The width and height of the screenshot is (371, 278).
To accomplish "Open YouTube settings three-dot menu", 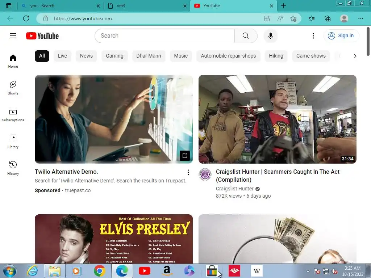I will coord(313,36).
